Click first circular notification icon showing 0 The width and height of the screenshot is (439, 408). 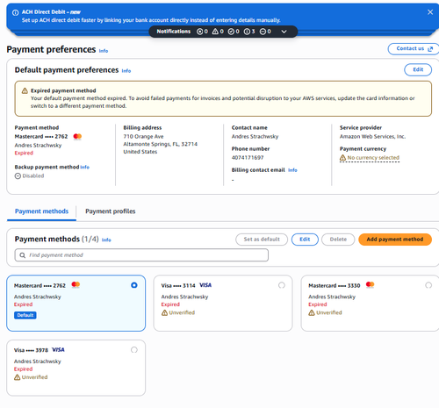point(202,32)
